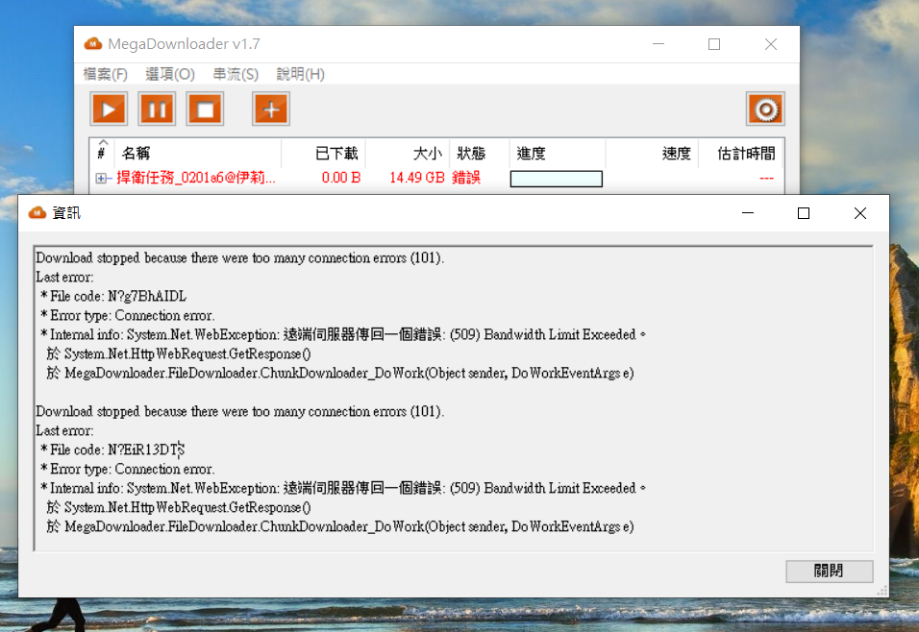Screen dimensions: 919x632
Task: Minimize the MegaDownloader v1.7 window
Action: click(658, 44)
